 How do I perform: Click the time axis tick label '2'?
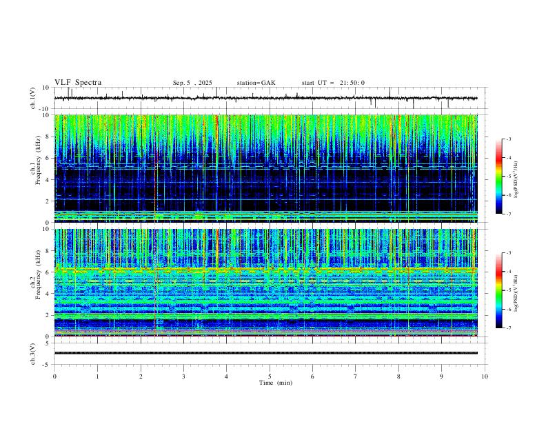click(x=141, y=376)
